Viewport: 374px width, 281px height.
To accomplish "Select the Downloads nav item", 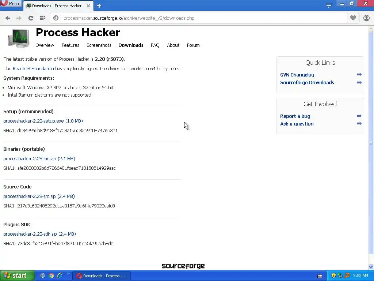I will pyautogui.click(x=131, y=45).
